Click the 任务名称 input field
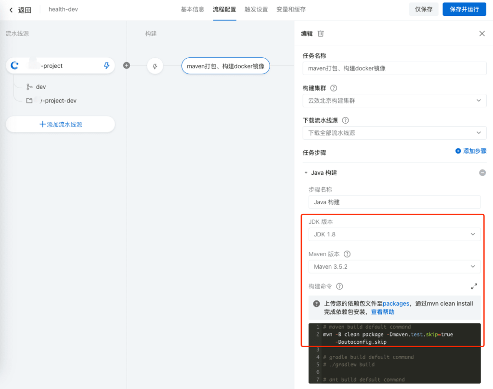This screenshot has height=389, width=493. pos(394,68)
